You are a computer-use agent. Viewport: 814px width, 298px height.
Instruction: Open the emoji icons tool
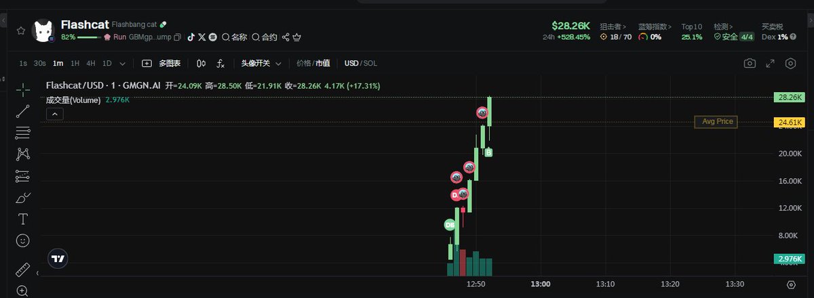point(23,240)
